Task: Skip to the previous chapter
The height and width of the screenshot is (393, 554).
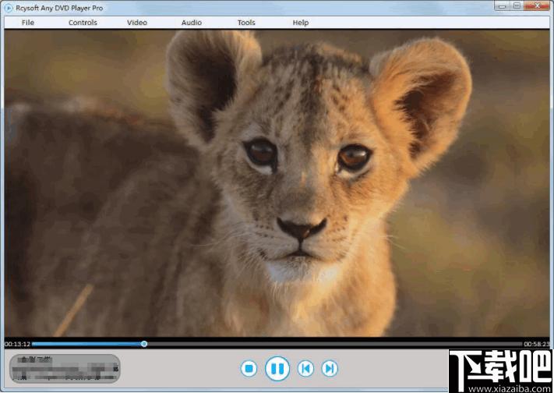Action: pyautogui.click(x=306, y=368)
